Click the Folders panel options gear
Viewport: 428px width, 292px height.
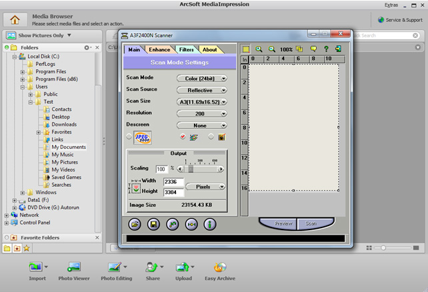click(87, 47)
